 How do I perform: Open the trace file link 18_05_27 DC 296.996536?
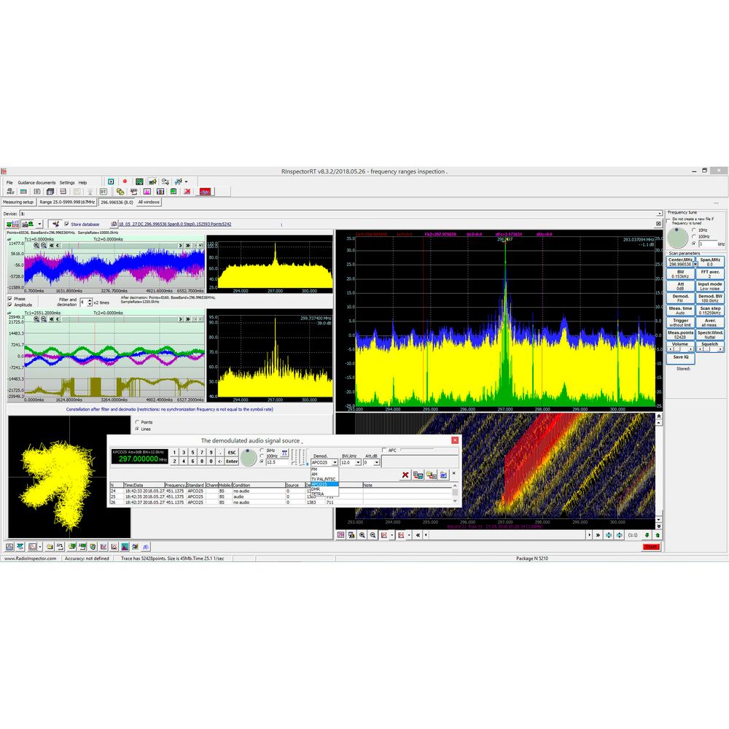(175, 224)
